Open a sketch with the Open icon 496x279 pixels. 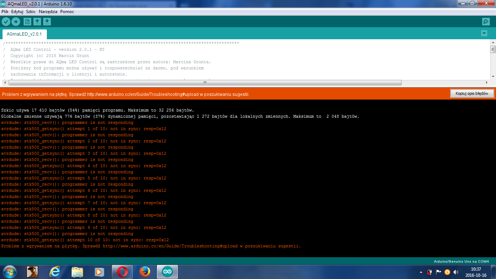(x=37, y=21)
